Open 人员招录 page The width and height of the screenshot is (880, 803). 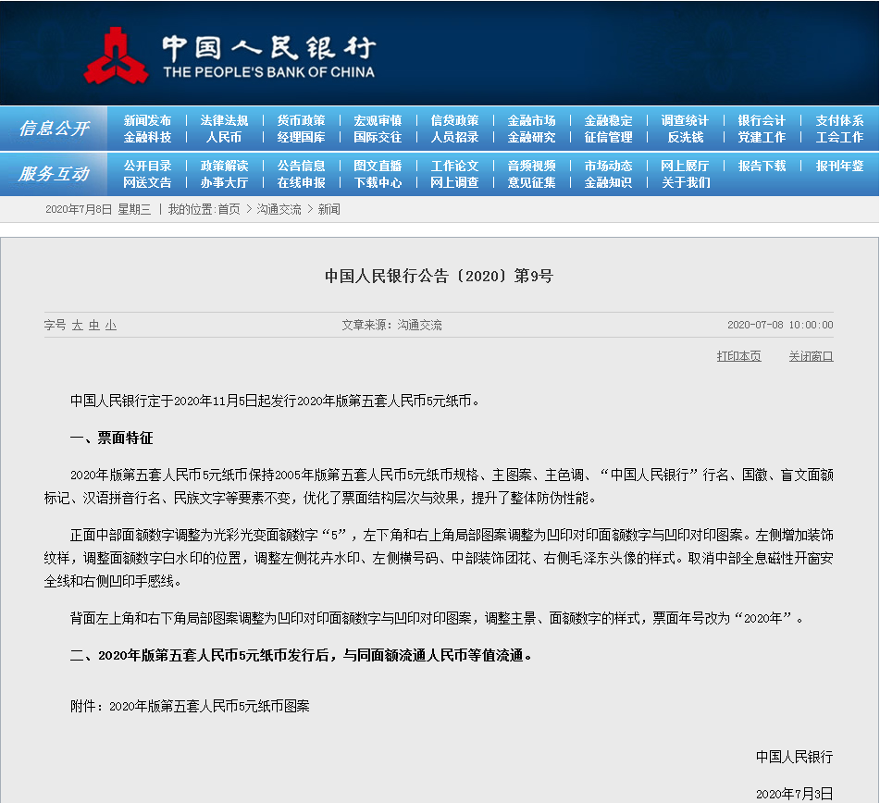(454, 138)
